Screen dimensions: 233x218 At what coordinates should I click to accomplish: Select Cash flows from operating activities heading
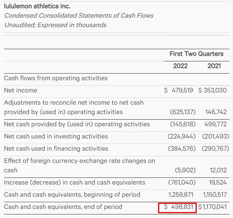tap(56, 78)
